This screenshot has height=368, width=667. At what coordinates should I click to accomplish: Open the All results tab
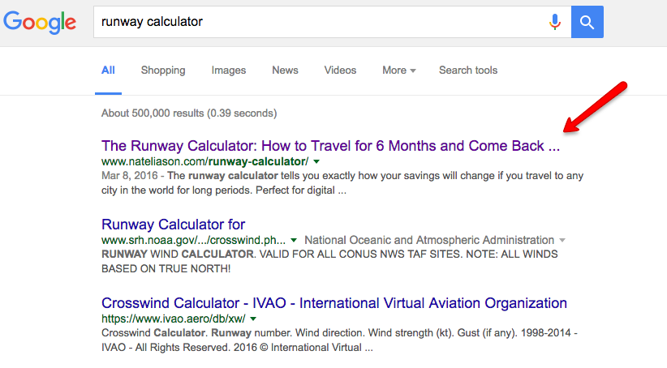[x=108, y=71]
